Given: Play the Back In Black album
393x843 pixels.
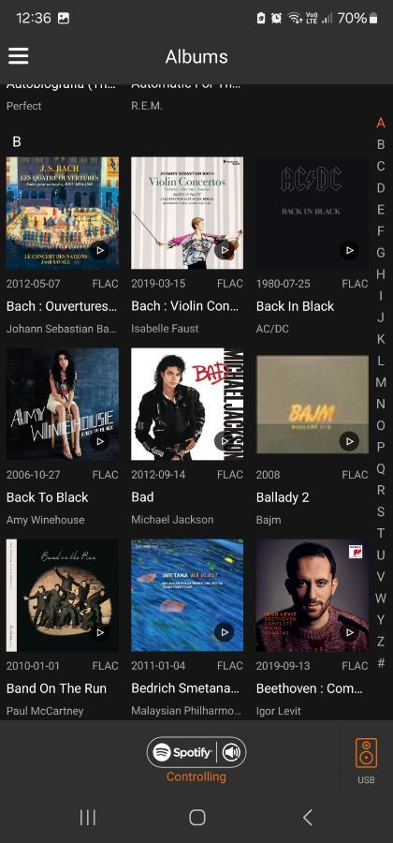Looking at the screenshot, I should (x=349, y=250).
